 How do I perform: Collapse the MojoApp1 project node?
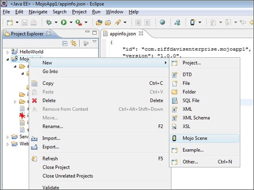click(x=8, y=59)
